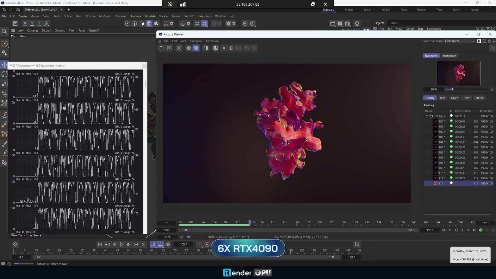The image size is (496, 279).
Task: Collapse the DG Mesh history group
Action: [x=427, y=116]
